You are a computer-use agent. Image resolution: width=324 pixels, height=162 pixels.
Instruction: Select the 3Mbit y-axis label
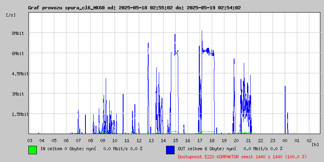18,94
